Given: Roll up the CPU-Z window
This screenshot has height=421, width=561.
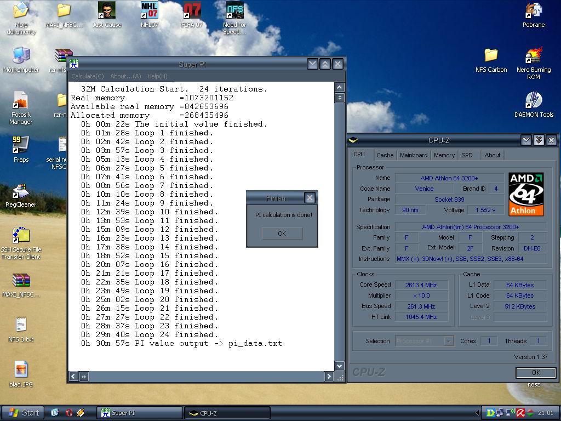Looking at the screenshot, I should click(x=539, y=140).
